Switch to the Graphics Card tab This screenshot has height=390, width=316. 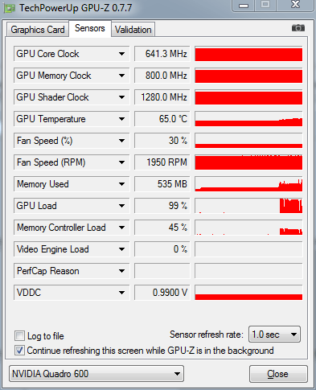click(38, 30)
